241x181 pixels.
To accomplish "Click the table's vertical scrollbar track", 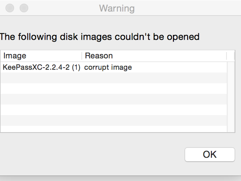I will coord(231,98).
